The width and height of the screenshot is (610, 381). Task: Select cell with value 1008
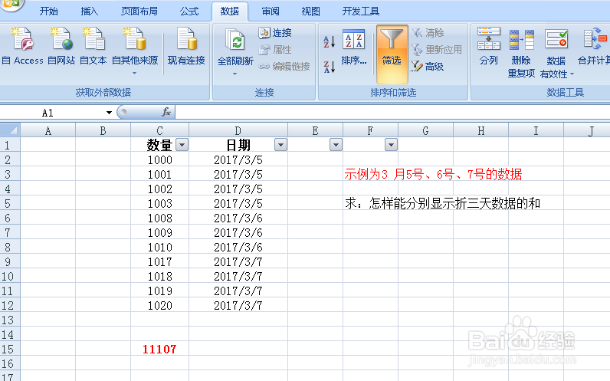160,218
